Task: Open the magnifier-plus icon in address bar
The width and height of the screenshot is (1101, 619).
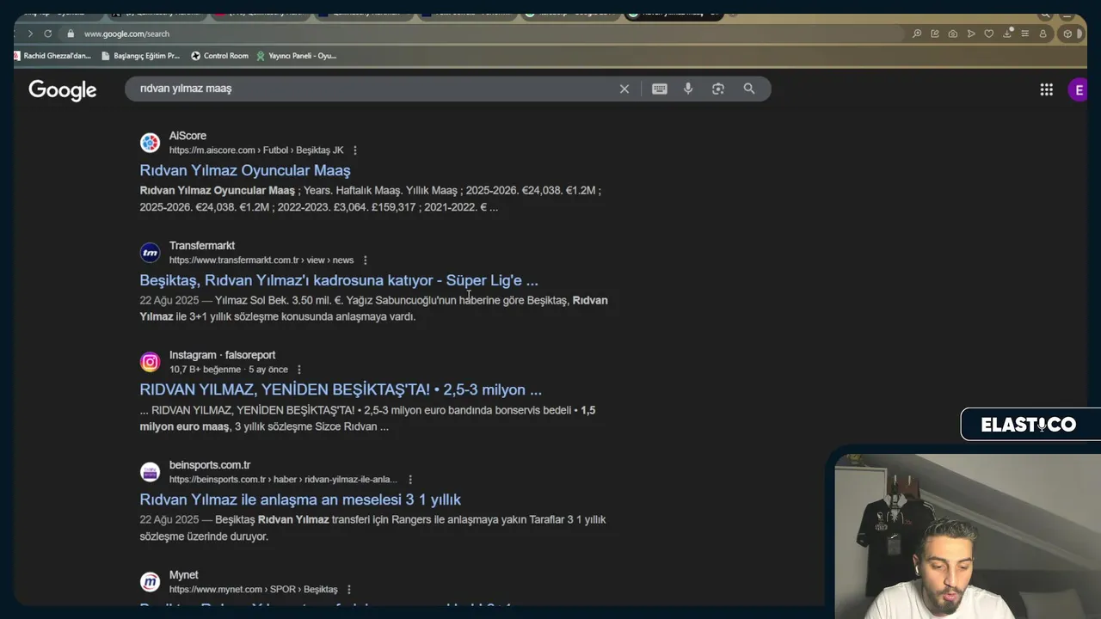Action: tap(917, 34)
